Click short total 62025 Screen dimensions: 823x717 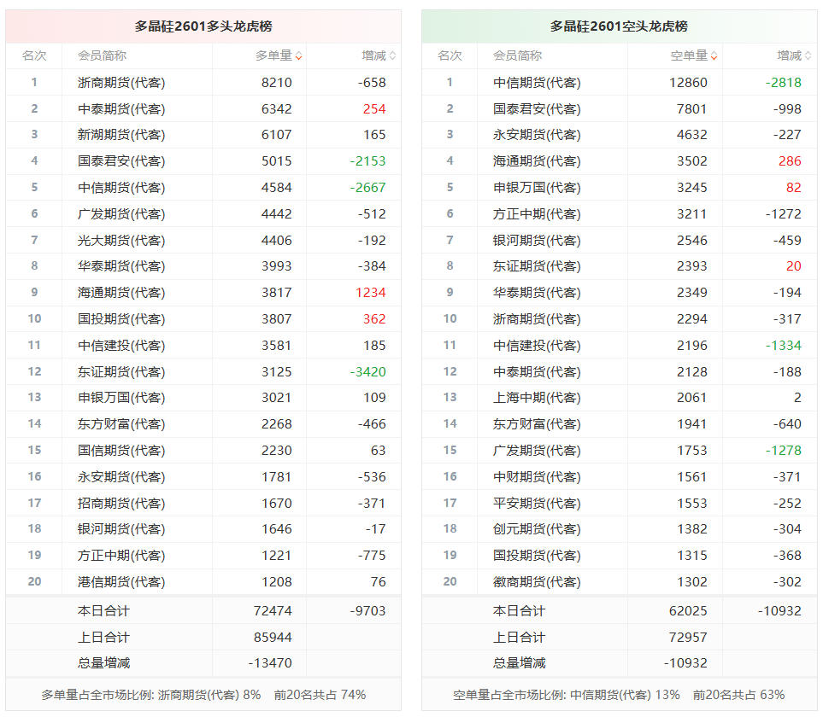pyautogui.click(x=688, y=610)
